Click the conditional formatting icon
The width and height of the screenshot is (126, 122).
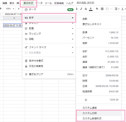[x=26, y=61]
